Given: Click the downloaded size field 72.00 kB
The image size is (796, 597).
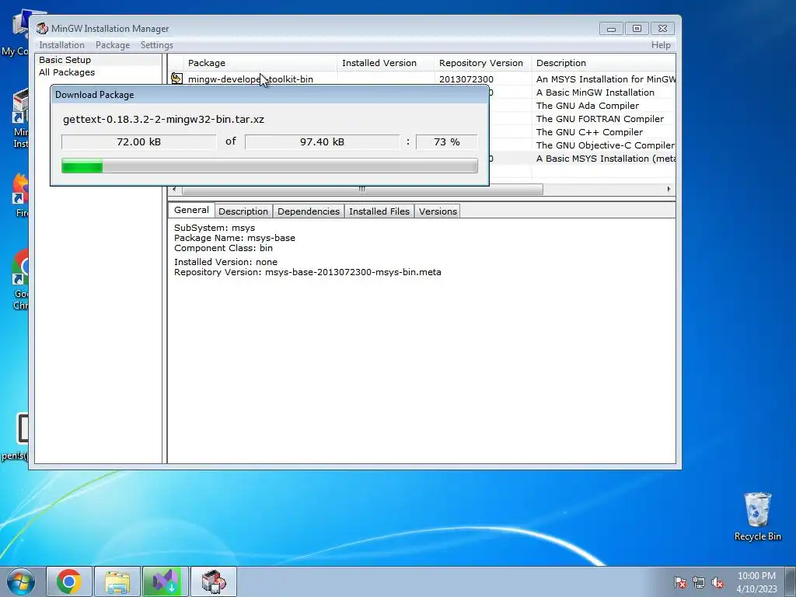Looking at the screenshot, I should [138, 142].
